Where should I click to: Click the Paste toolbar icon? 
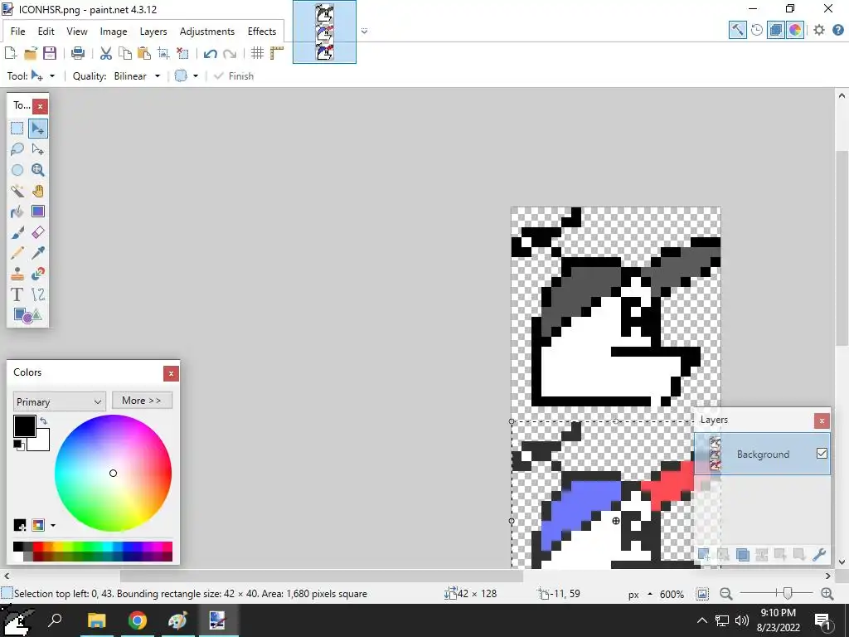(x=144, y=53)
